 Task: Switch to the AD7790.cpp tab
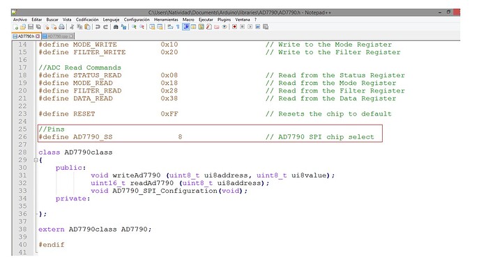coord(58,36)
